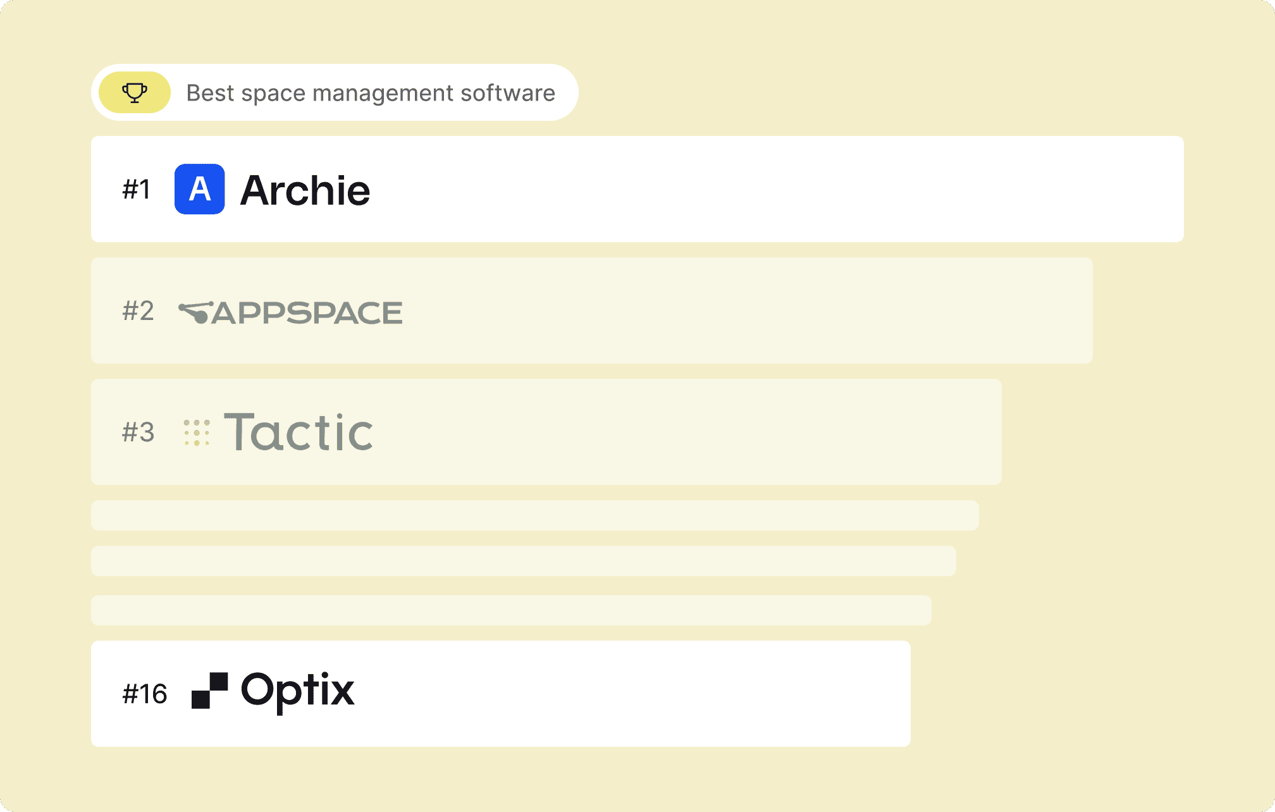Click the Appspace swoosh logo mark
Image resolution: width=1275 pixels, height=812 pixels.
point(195,312)
